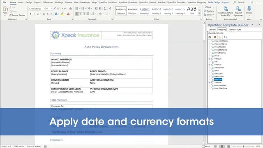The width and height of the screenshot is (263, 148).
Task: Select the PolicyEndDate mapped element
Action: tap(220, 53)
